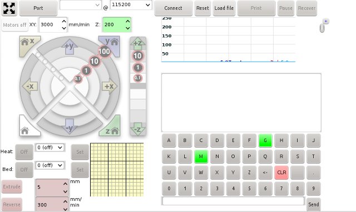Home all axes with the white house icon

(27, 128)
